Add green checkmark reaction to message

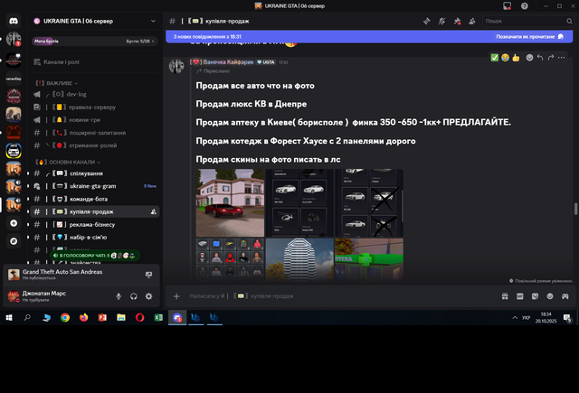495,58
